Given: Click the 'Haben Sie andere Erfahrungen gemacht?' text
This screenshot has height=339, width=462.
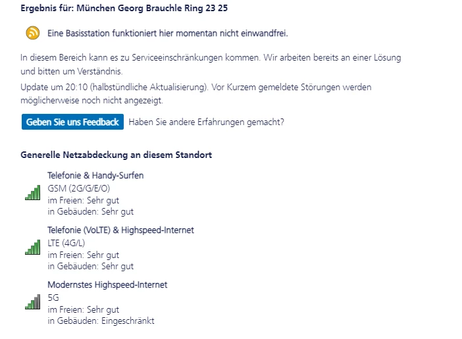Looking at the screenshot, I should pyautogui.click(x=207, y=122).
